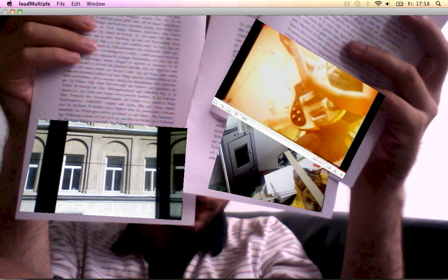448x280 pixels.
Task: Open the loadMultiple application menu
Action: [x=34, y=4]
